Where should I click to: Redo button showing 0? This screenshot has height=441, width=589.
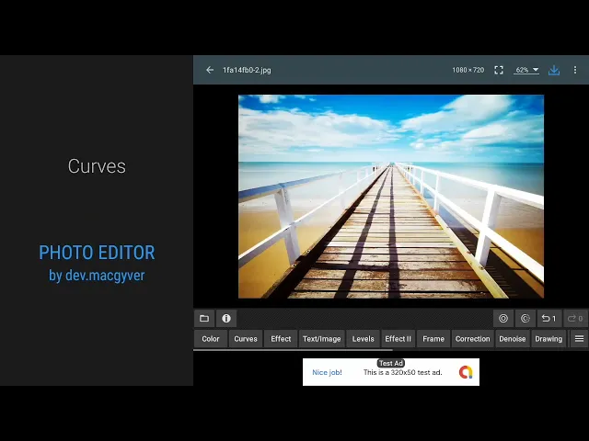(x=575, y=319)
